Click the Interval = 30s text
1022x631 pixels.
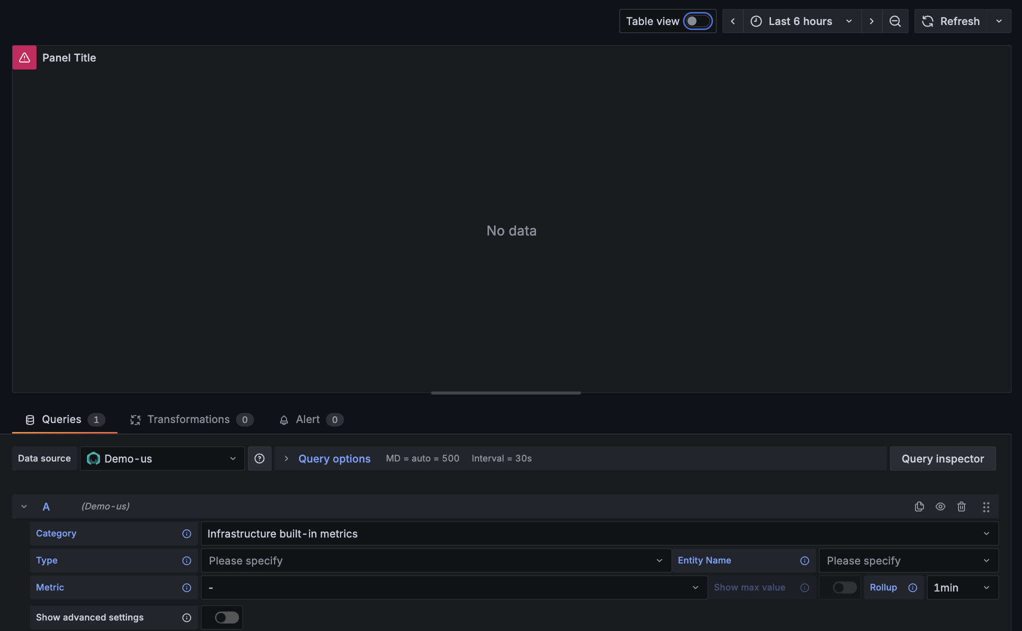coord(501,458)
